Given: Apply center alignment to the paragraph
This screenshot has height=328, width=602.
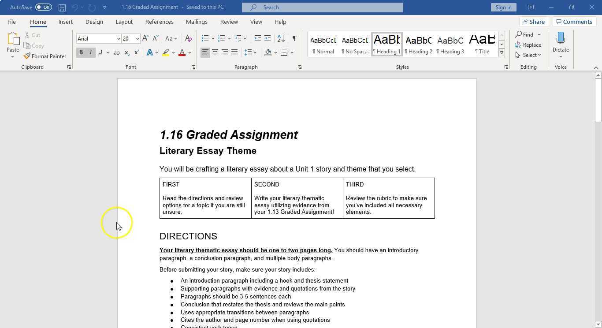Looking at the screenshot, I should click(x=215, y=52).
